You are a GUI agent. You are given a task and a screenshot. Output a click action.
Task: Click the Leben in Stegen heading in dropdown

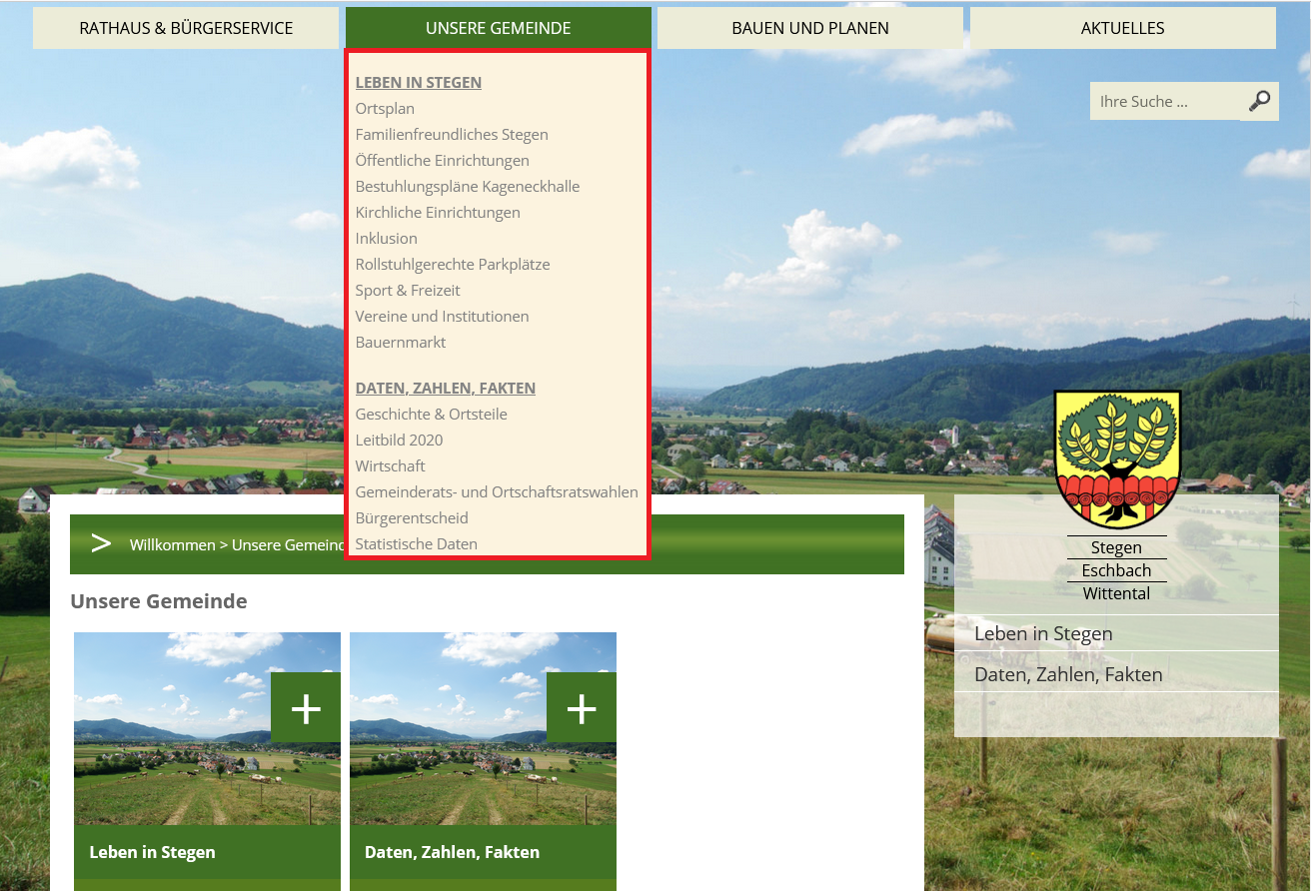click(x=418, y=82)
